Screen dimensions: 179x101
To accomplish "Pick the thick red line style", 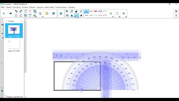I will click(96, 11).
